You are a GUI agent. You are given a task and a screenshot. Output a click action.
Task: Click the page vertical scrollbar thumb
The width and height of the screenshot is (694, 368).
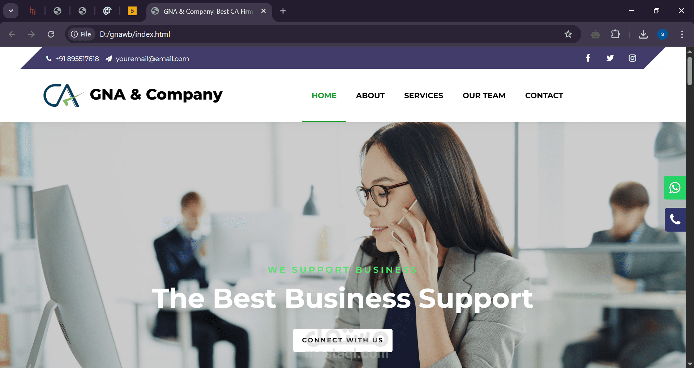click(x=690, y=71)
